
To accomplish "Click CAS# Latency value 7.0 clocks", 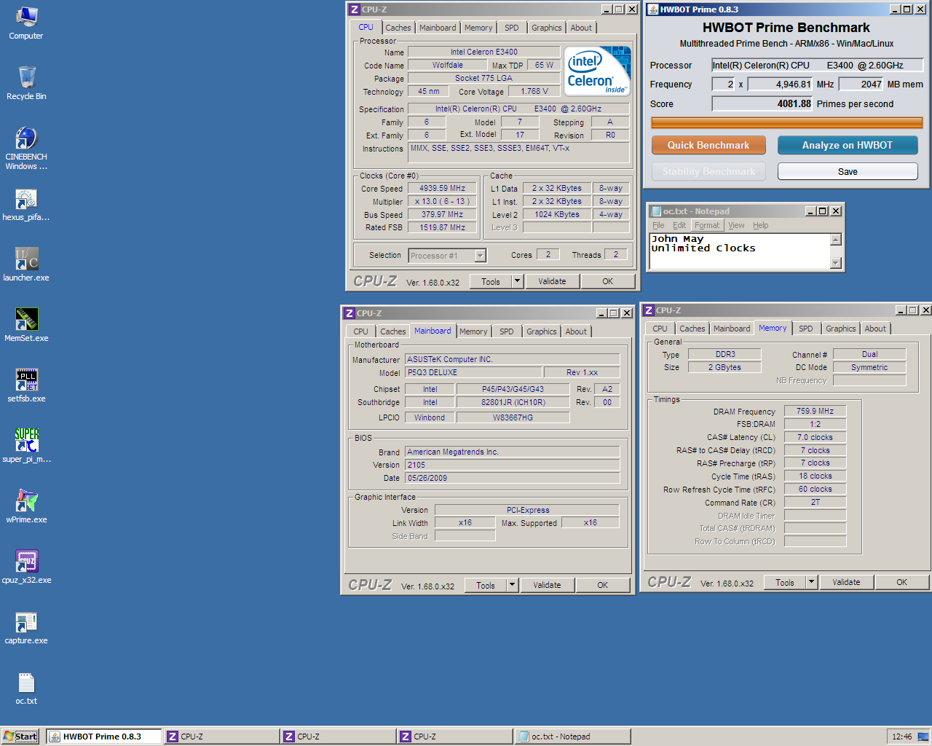I will coord(815,437).
